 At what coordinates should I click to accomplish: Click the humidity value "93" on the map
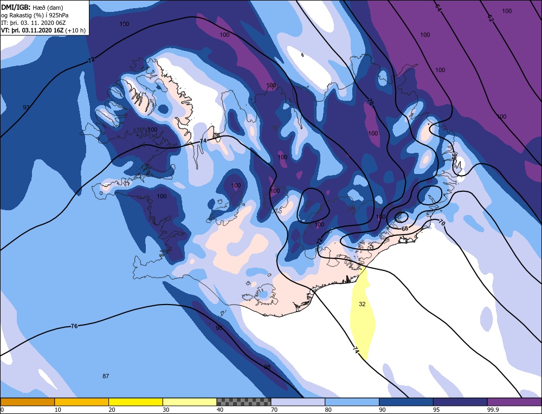tap(26, 107)
